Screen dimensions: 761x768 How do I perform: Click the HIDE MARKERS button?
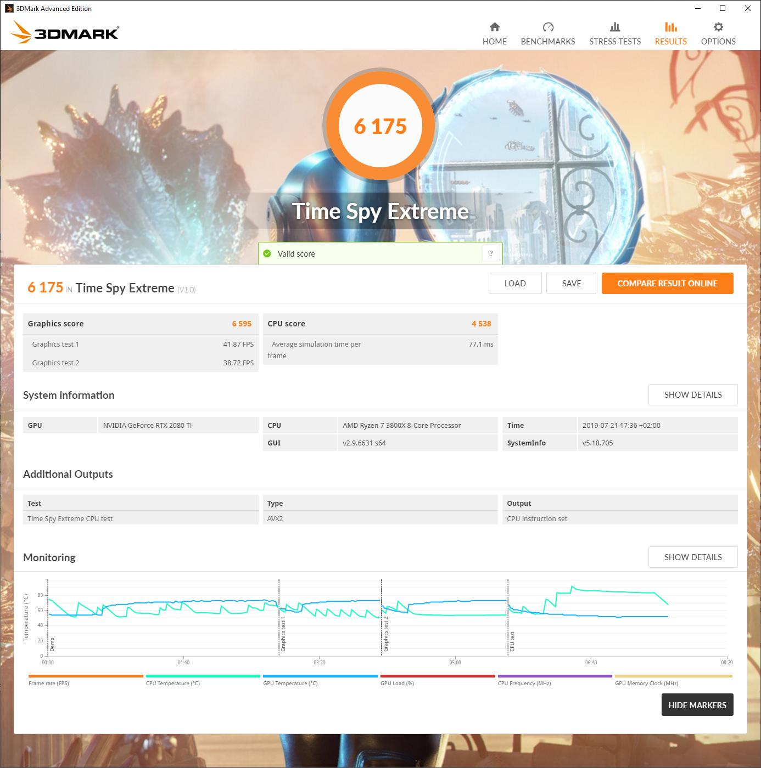[x=697, y=705]
